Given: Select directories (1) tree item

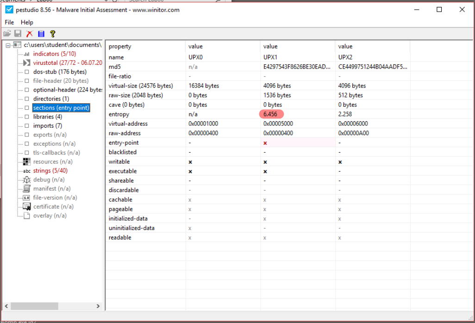Looking at the screenshot, I should pos(51,99).
